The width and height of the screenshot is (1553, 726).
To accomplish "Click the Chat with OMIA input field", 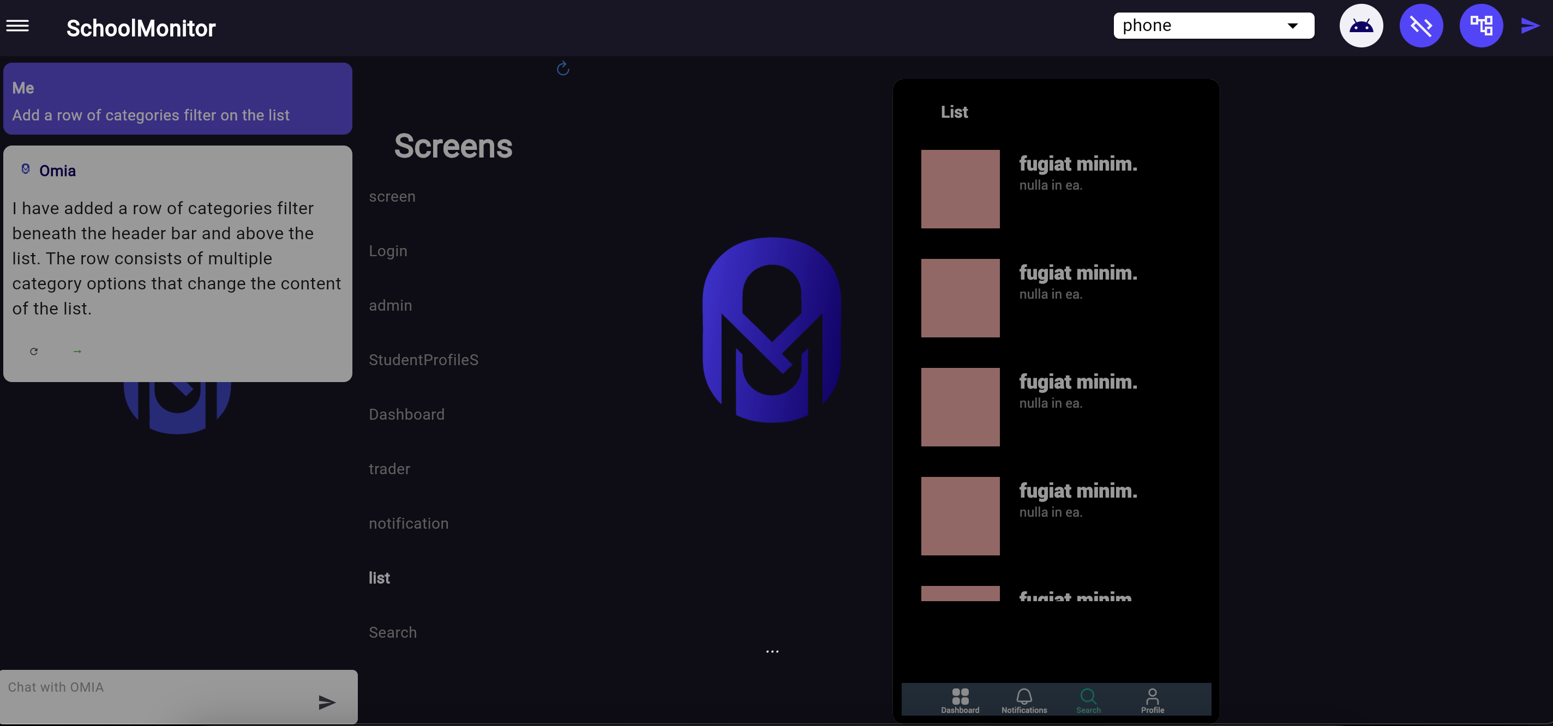I will coord(151,687).
